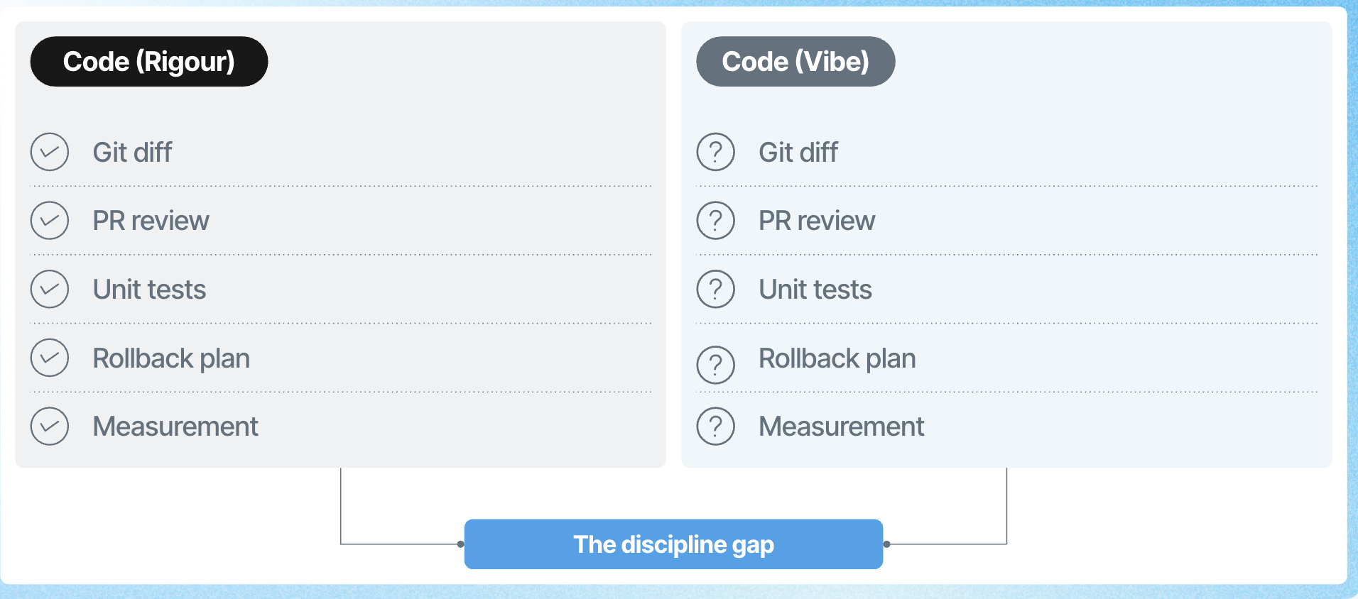
Task: Click the blue 'The discipline gap' box
Action: (673, 544)
